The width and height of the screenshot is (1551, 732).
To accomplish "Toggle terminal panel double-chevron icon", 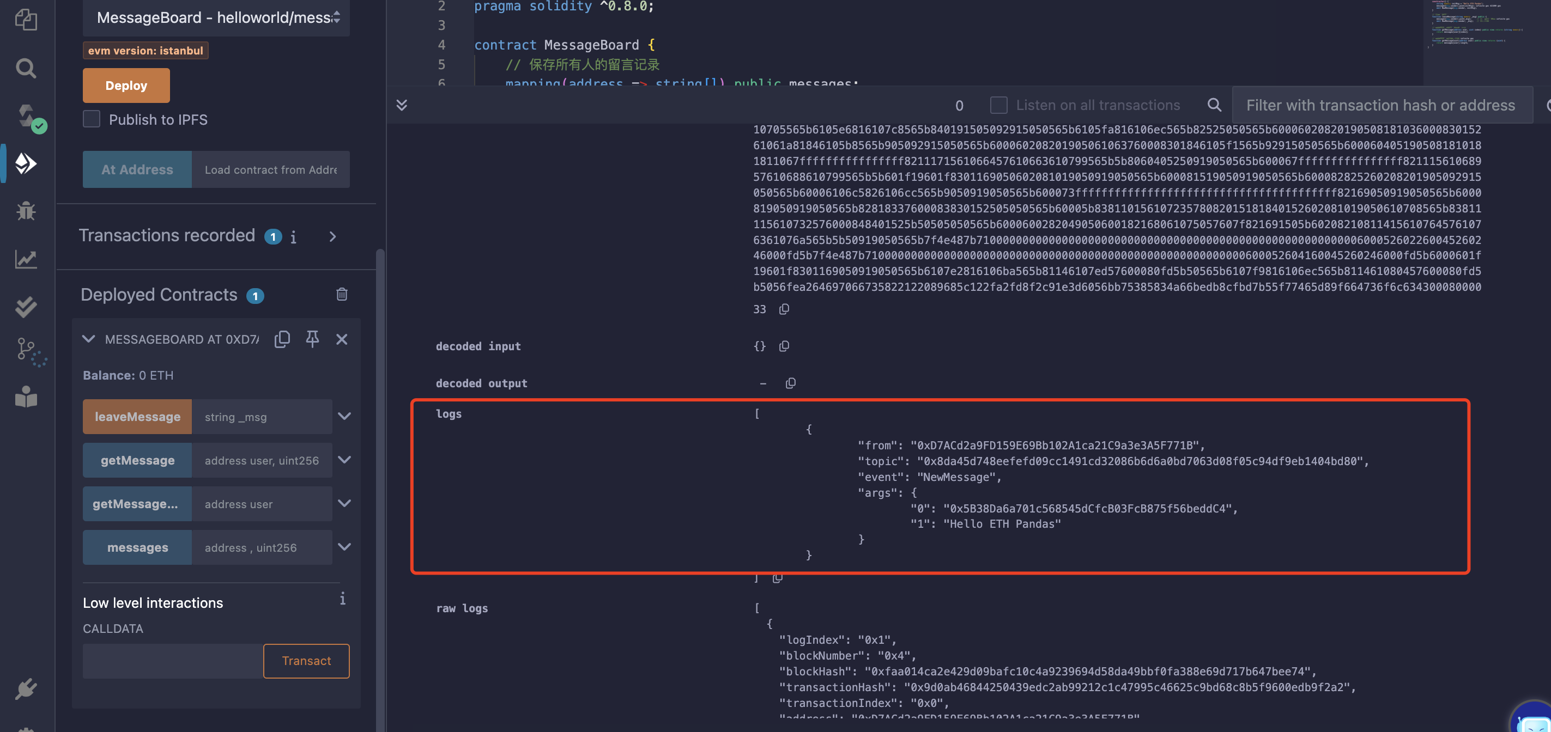I will tap(402, 105).
